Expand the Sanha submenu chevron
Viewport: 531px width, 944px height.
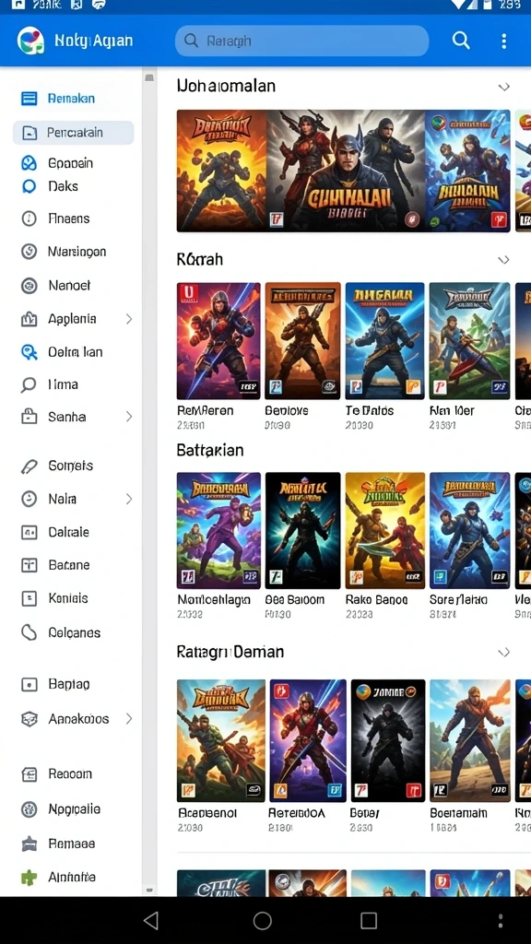coord(129,417)
